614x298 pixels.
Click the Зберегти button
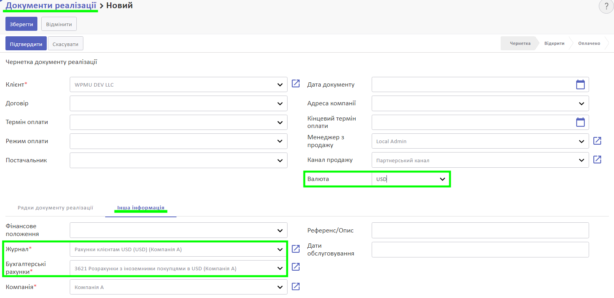pos(21,24)
